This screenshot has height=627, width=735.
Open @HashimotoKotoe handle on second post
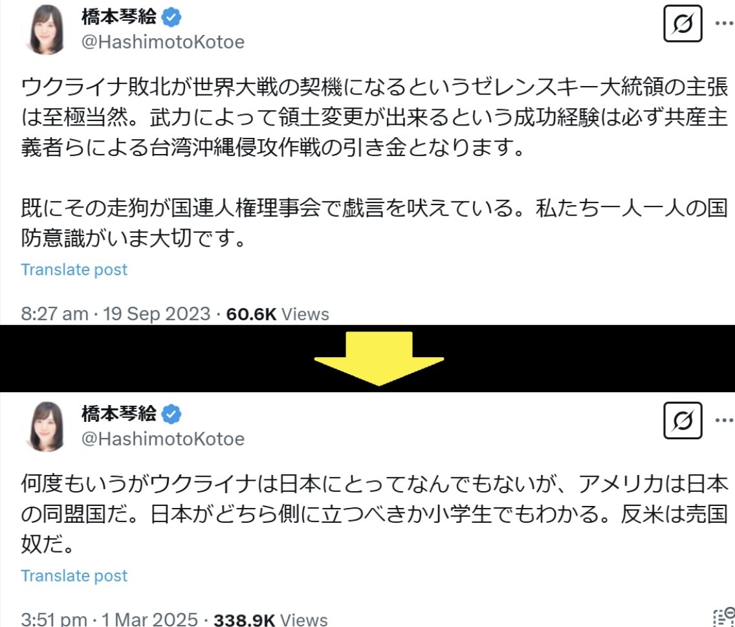pos(163,439)
